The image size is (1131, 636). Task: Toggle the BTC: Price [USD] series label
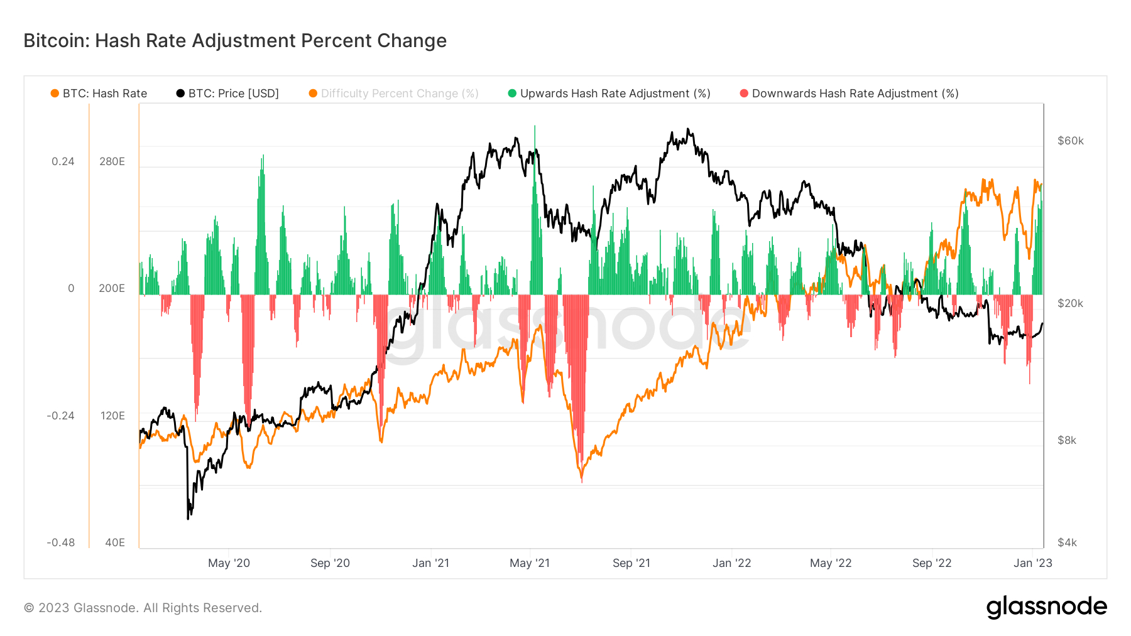234,94
